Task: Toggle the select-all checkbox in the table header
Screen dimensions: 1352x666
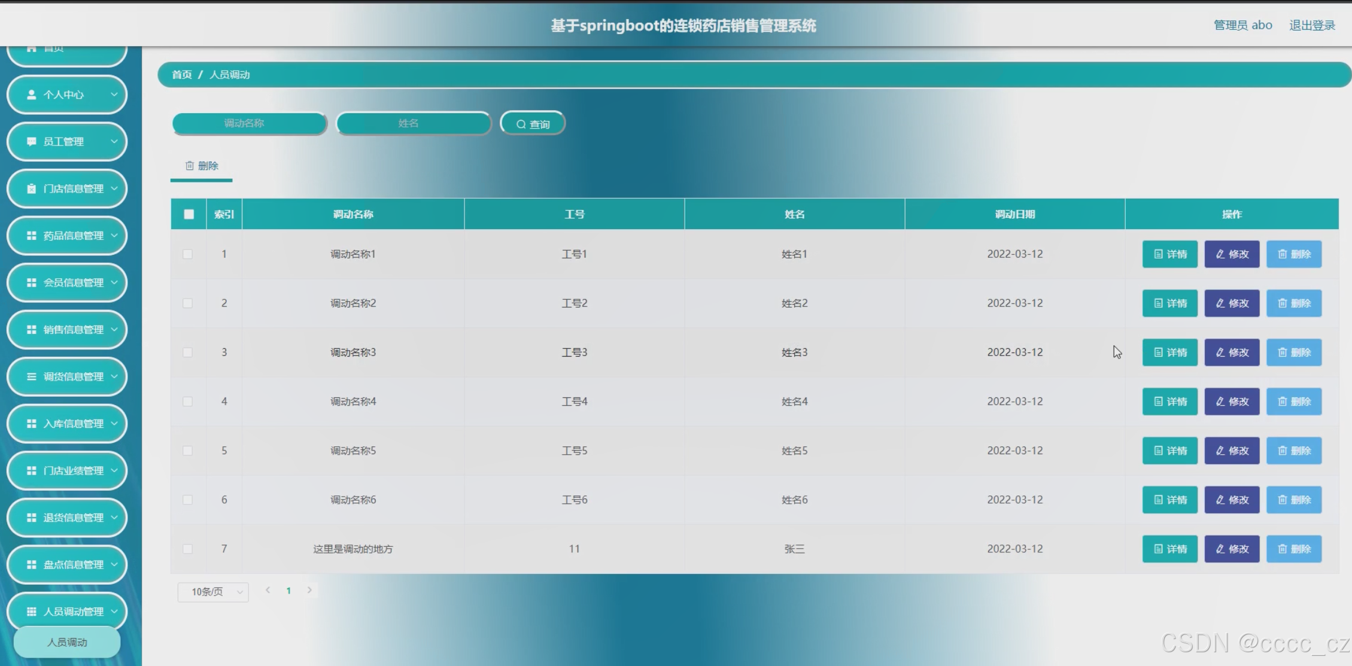Action: 189,214
